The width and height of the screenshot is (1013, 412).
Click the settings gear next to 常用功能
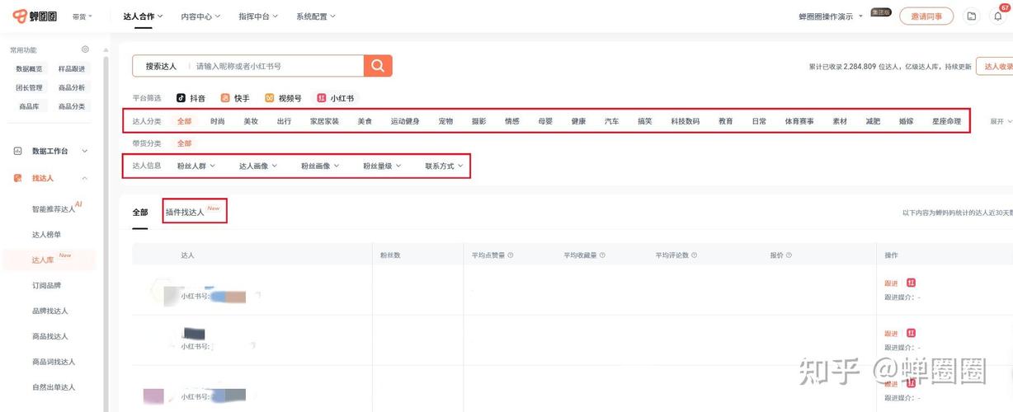85,49
